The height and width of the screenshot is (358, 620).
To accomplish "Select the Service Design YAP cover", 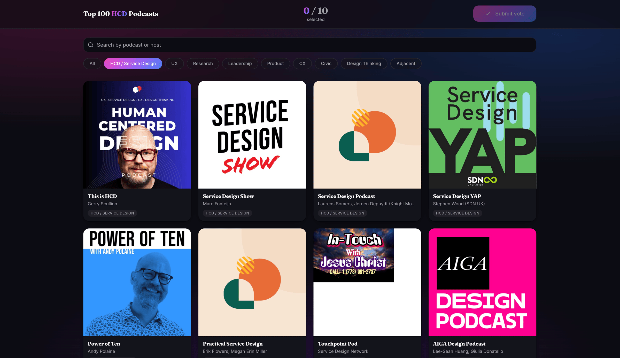I will [x=482, y=135].
